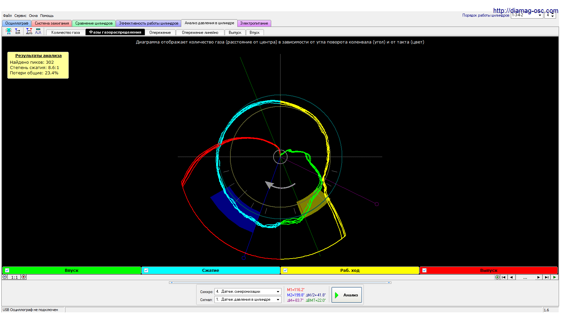This screenshot has width=563, height=314.
Task: Toggle the Сжатие stroke checkbox
Action: (x=146, y=270)
